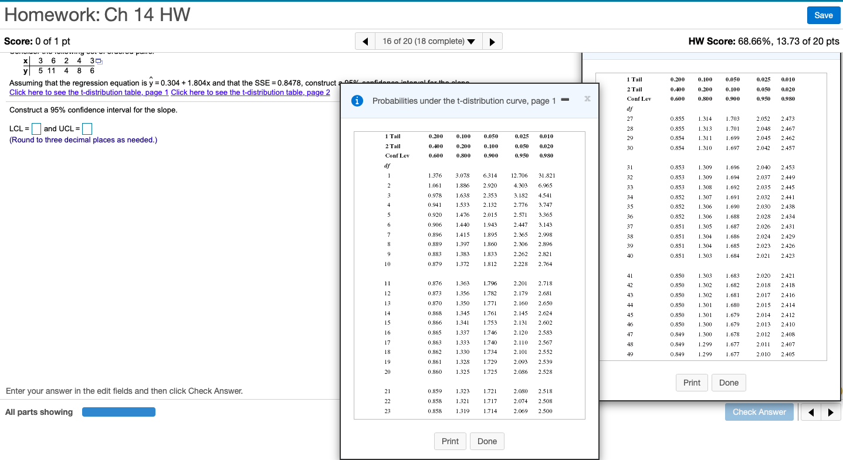The height and width of the screenshot is (460, 843).
Task: Click the info icon in the dialog header
Action: (x=357, y=100)
